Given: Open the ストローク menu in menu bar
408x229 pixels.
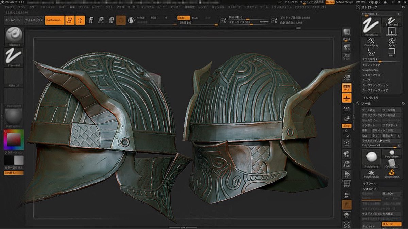Looking at the screenshot, I should pos(234,7).
